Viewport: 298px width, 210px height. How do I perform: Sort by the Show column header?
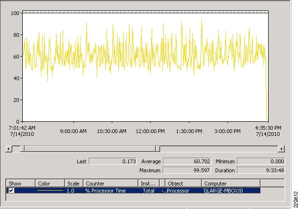[x=20, y=183]
